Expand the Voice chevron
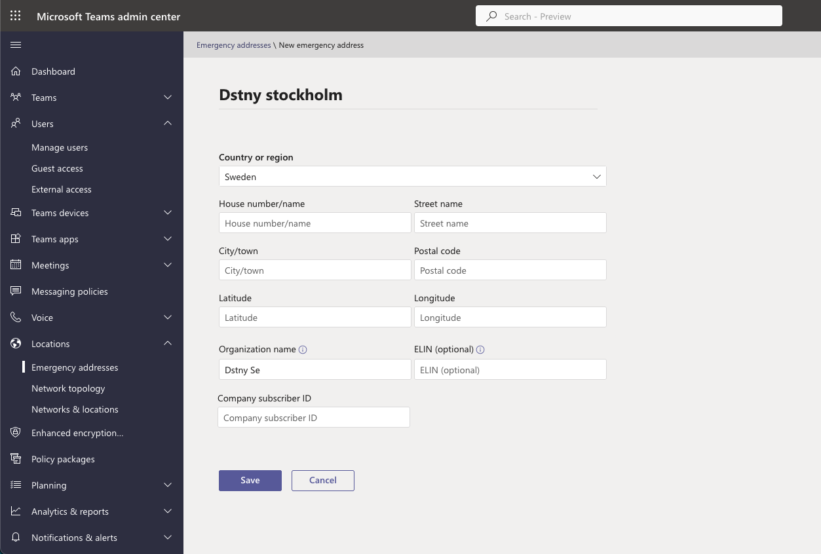 (x=168, y=318)
